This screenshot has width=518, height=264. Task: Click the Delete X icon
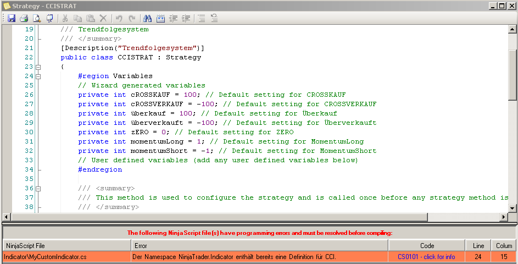[103, 18]
